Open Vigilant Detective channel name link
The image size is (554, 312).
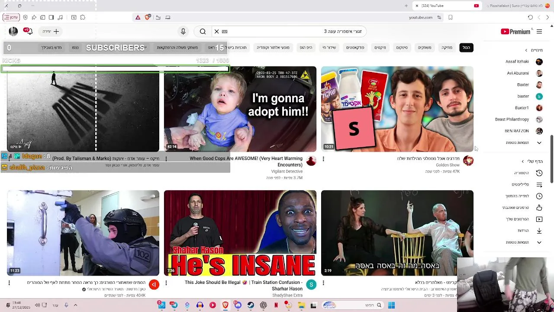tap(287, 172)
